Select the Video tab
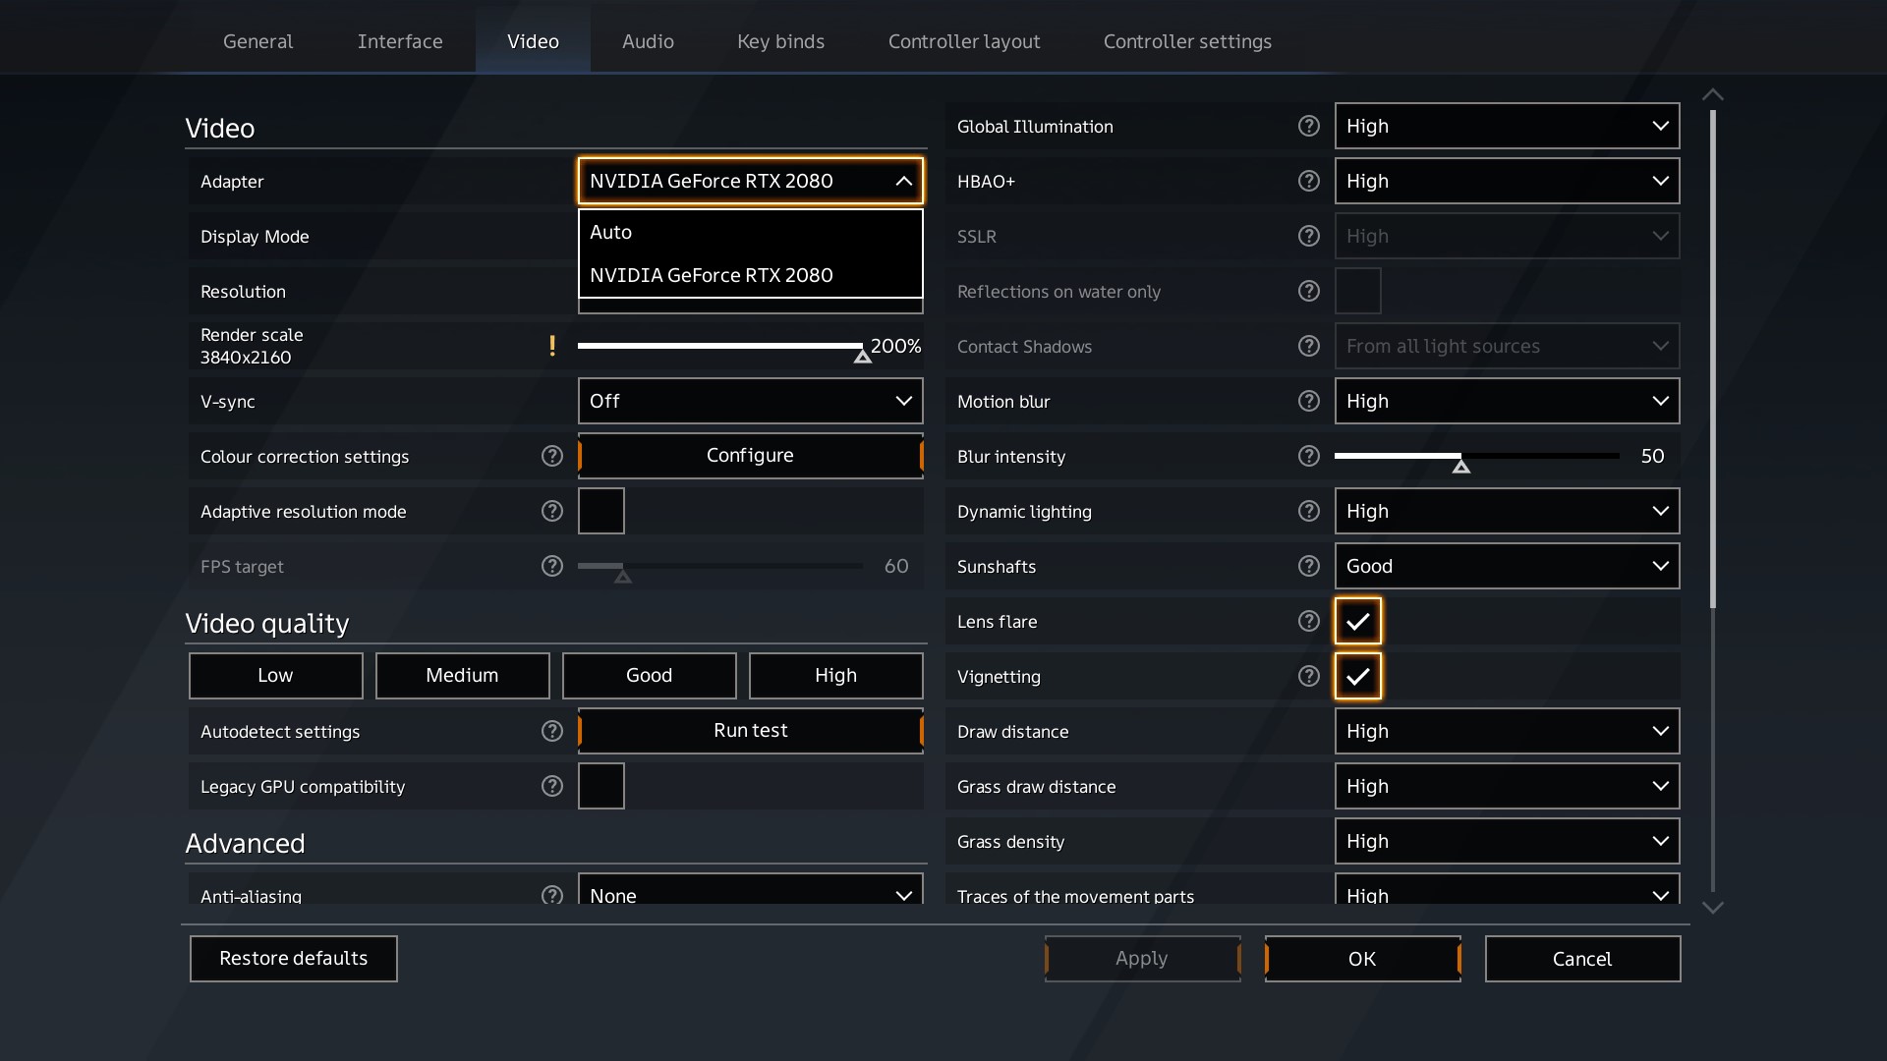 click(533, 41)
